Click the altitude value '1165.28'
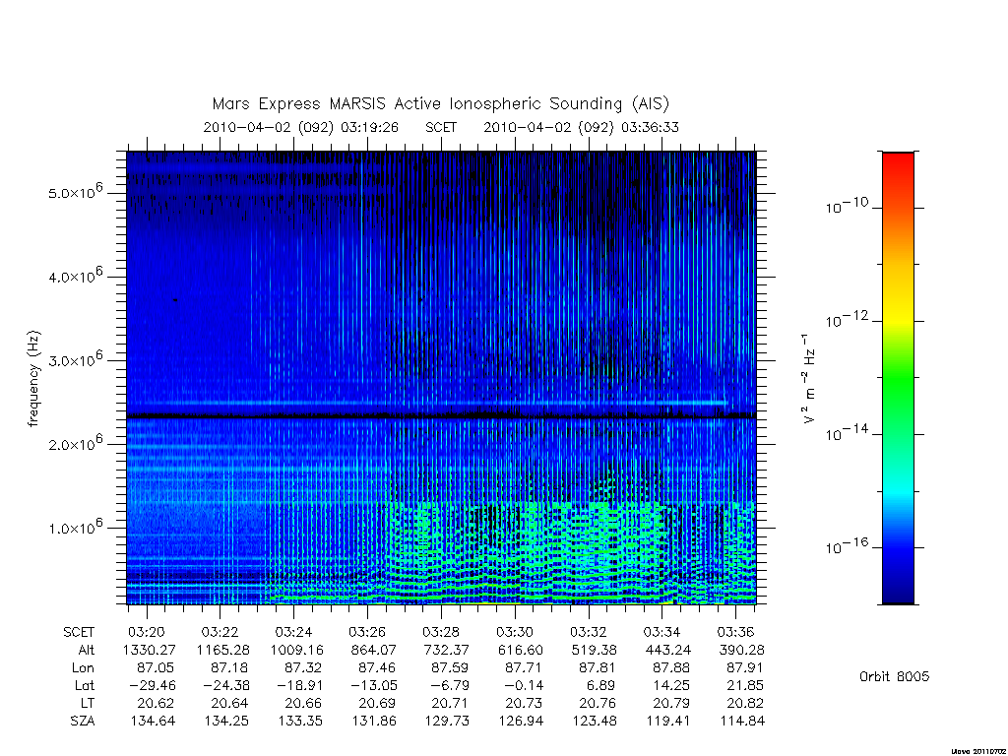Screen dimensions: 1008x756 [x=223, y=650]
